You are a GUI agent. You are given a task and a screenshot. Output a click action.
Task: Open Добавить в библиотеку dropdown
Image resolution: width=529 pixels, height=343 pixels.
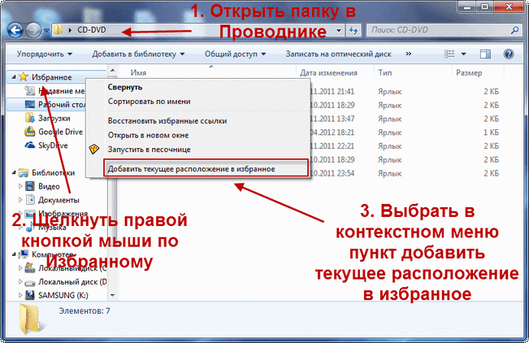(x=138, y=54)
